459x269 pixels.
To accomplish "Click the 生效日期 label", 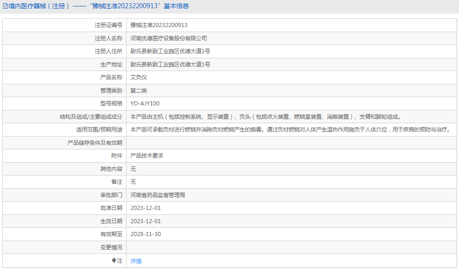I will click(x=111, y=221).
